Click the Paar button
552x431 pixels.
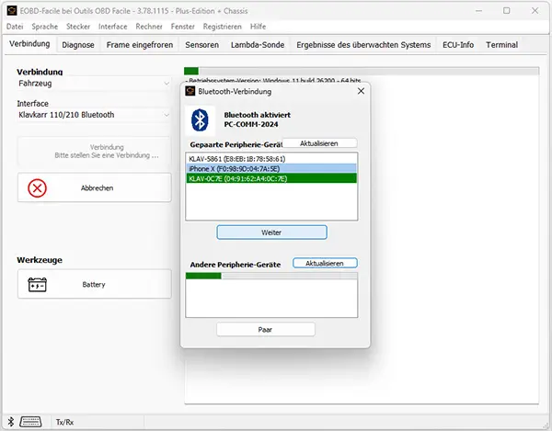point(265,329)
